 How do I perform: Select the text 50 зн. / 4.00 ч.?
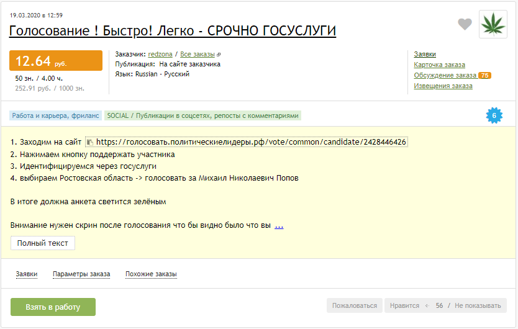[39, 78]
